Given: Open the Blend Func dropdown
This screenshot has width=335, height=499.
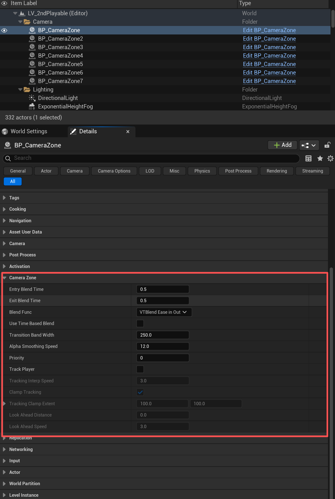Looking at the screenshot, I should click(x=164, y=312).
